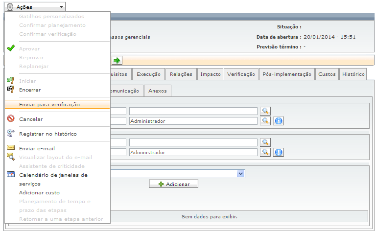Click the green arrow button in the toolbar
The width and height of the screenshot is (376, 233).
117,60
